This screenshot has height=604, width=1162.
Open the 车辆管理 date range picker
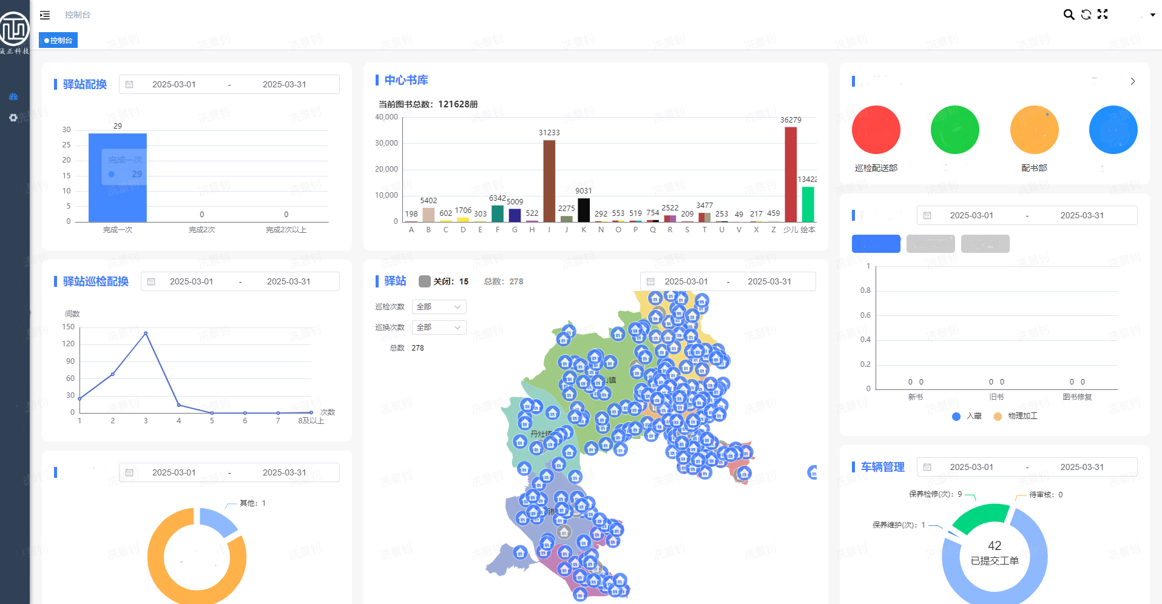[1027, 467]
